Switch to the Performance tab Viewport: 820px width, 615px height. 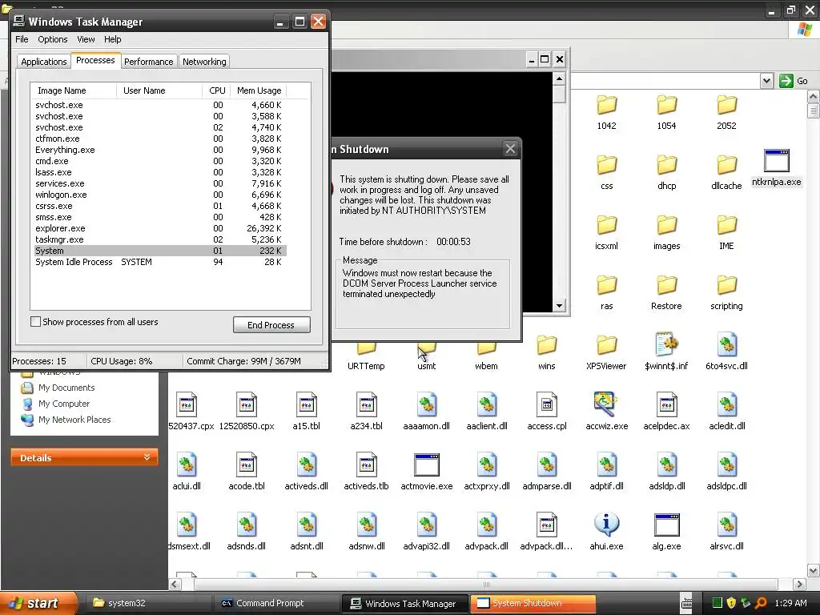pyautogui.click(x=148, y=62)
